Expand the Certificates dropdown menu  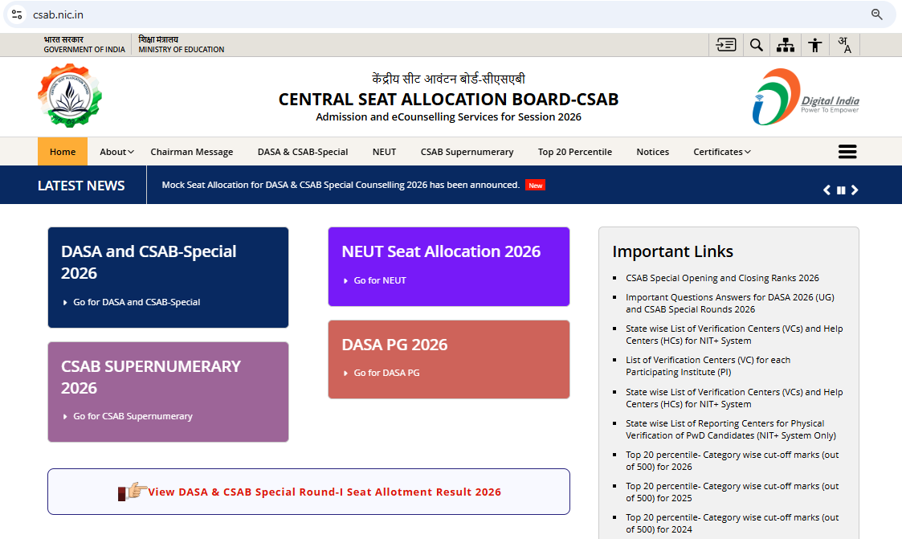pos(722,152)
